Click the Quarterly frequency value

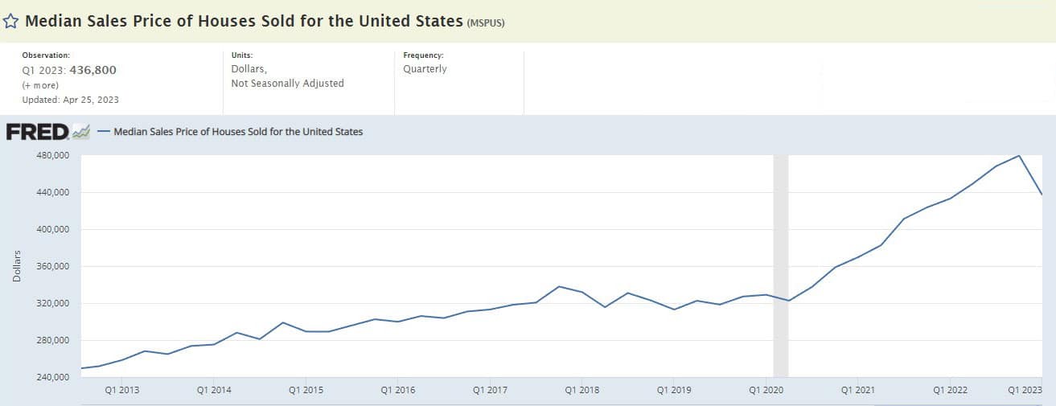click(x=425, y=69)
